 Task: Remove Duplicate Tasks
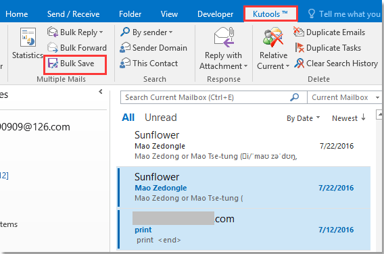click(x=328, y=48)
